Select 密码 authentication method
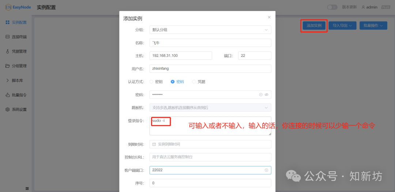The width and height of the screenshot is (395, 192). coord(177,82)
